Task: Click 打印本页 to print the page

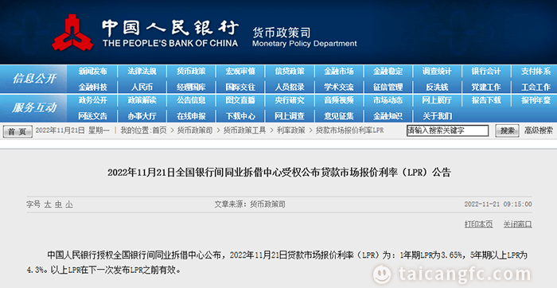Action: [x=478, y=224]
